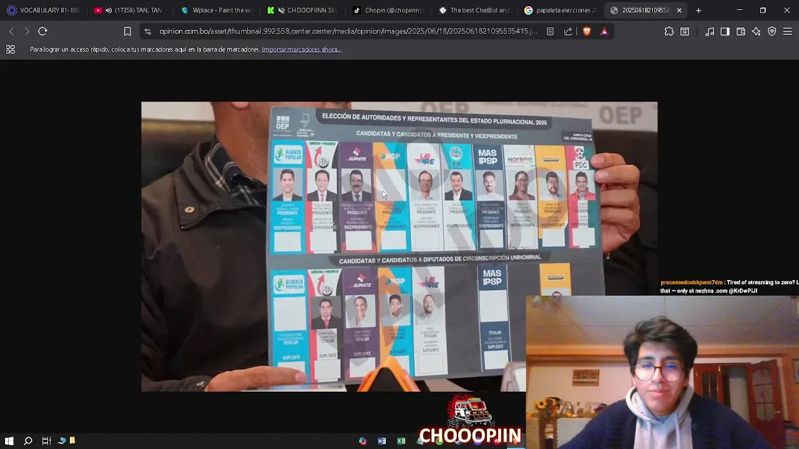Go back with the browser back arrow
Image resolution: width=799 pixels, height=449 pixels.
11,31
